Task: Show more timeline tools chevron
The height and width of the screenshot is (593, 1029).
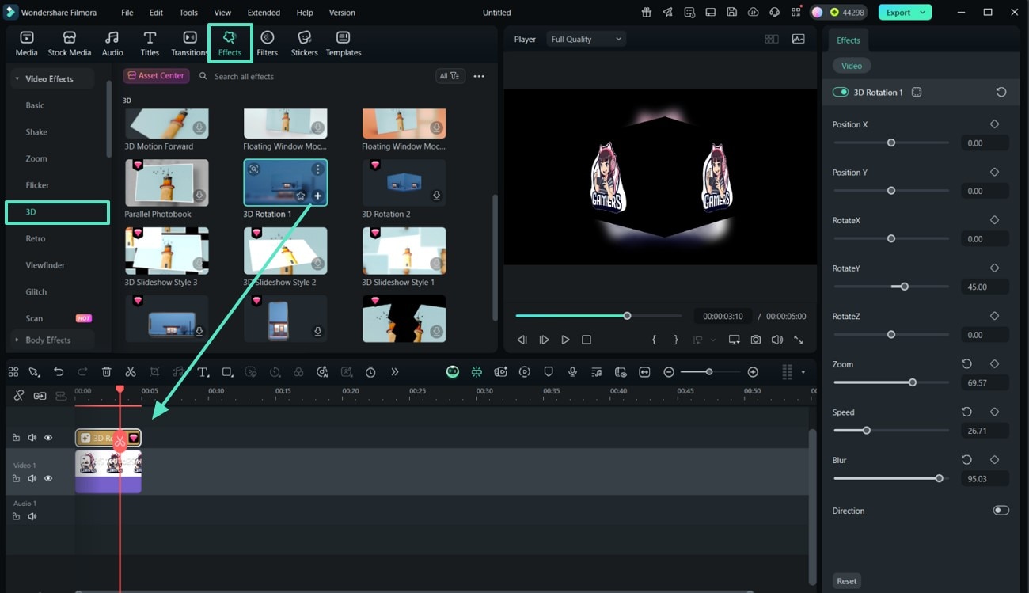Action: tap(394, 372)
